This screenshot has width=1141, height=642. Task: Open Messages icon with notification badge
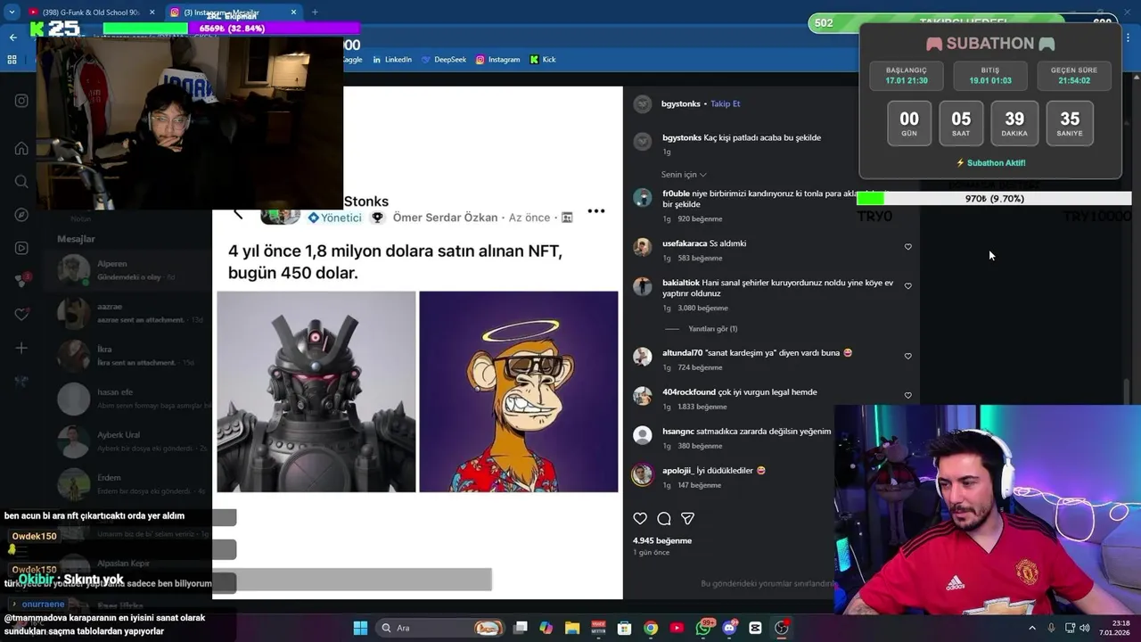21,281
